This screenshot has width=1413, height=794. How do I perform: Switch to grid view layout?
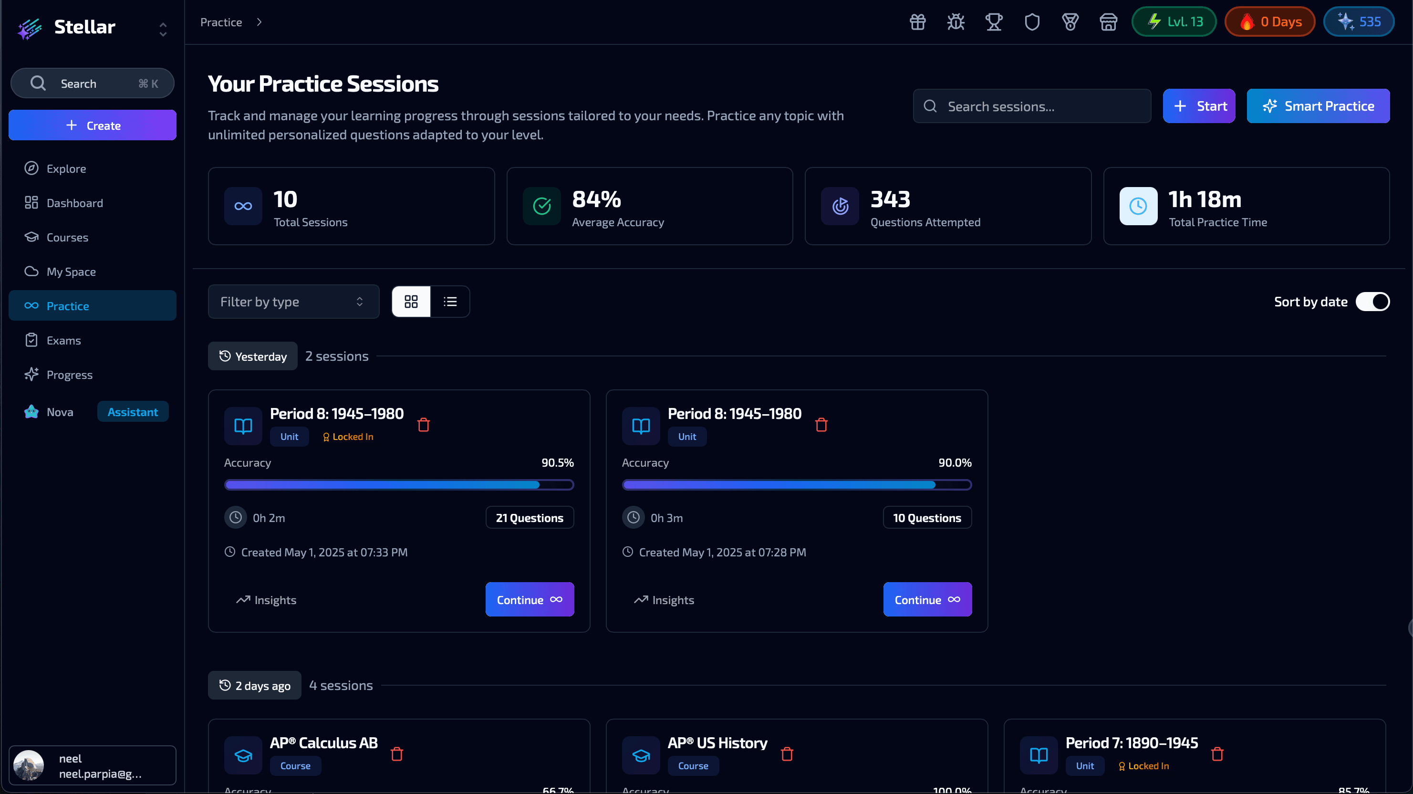tap(411, 302)
